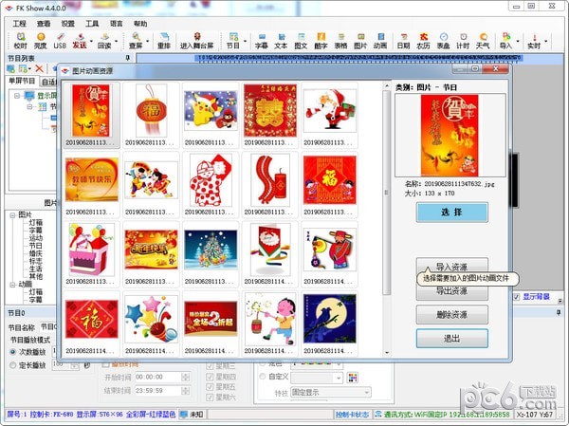569x426 pixels.
Task: Click the 实时 real-time toolbar icon
Action: (x=534, y=41)
